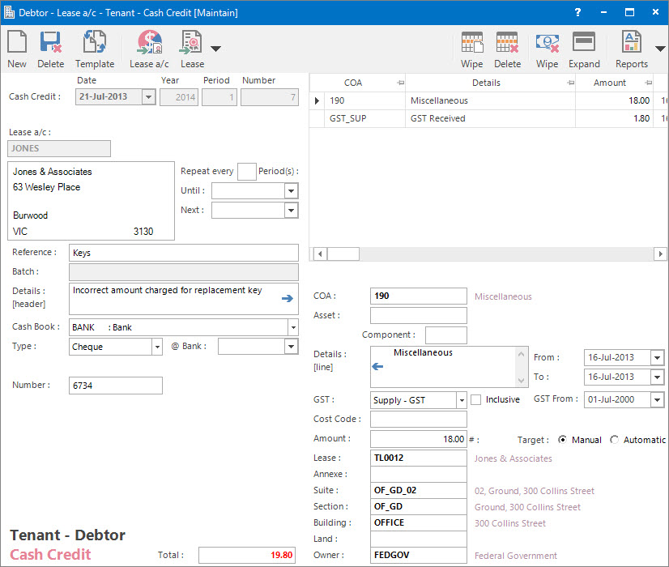Viewport: 669px width, 567px height.
Task: Click the header Details text box
Action: click(184, 299)
